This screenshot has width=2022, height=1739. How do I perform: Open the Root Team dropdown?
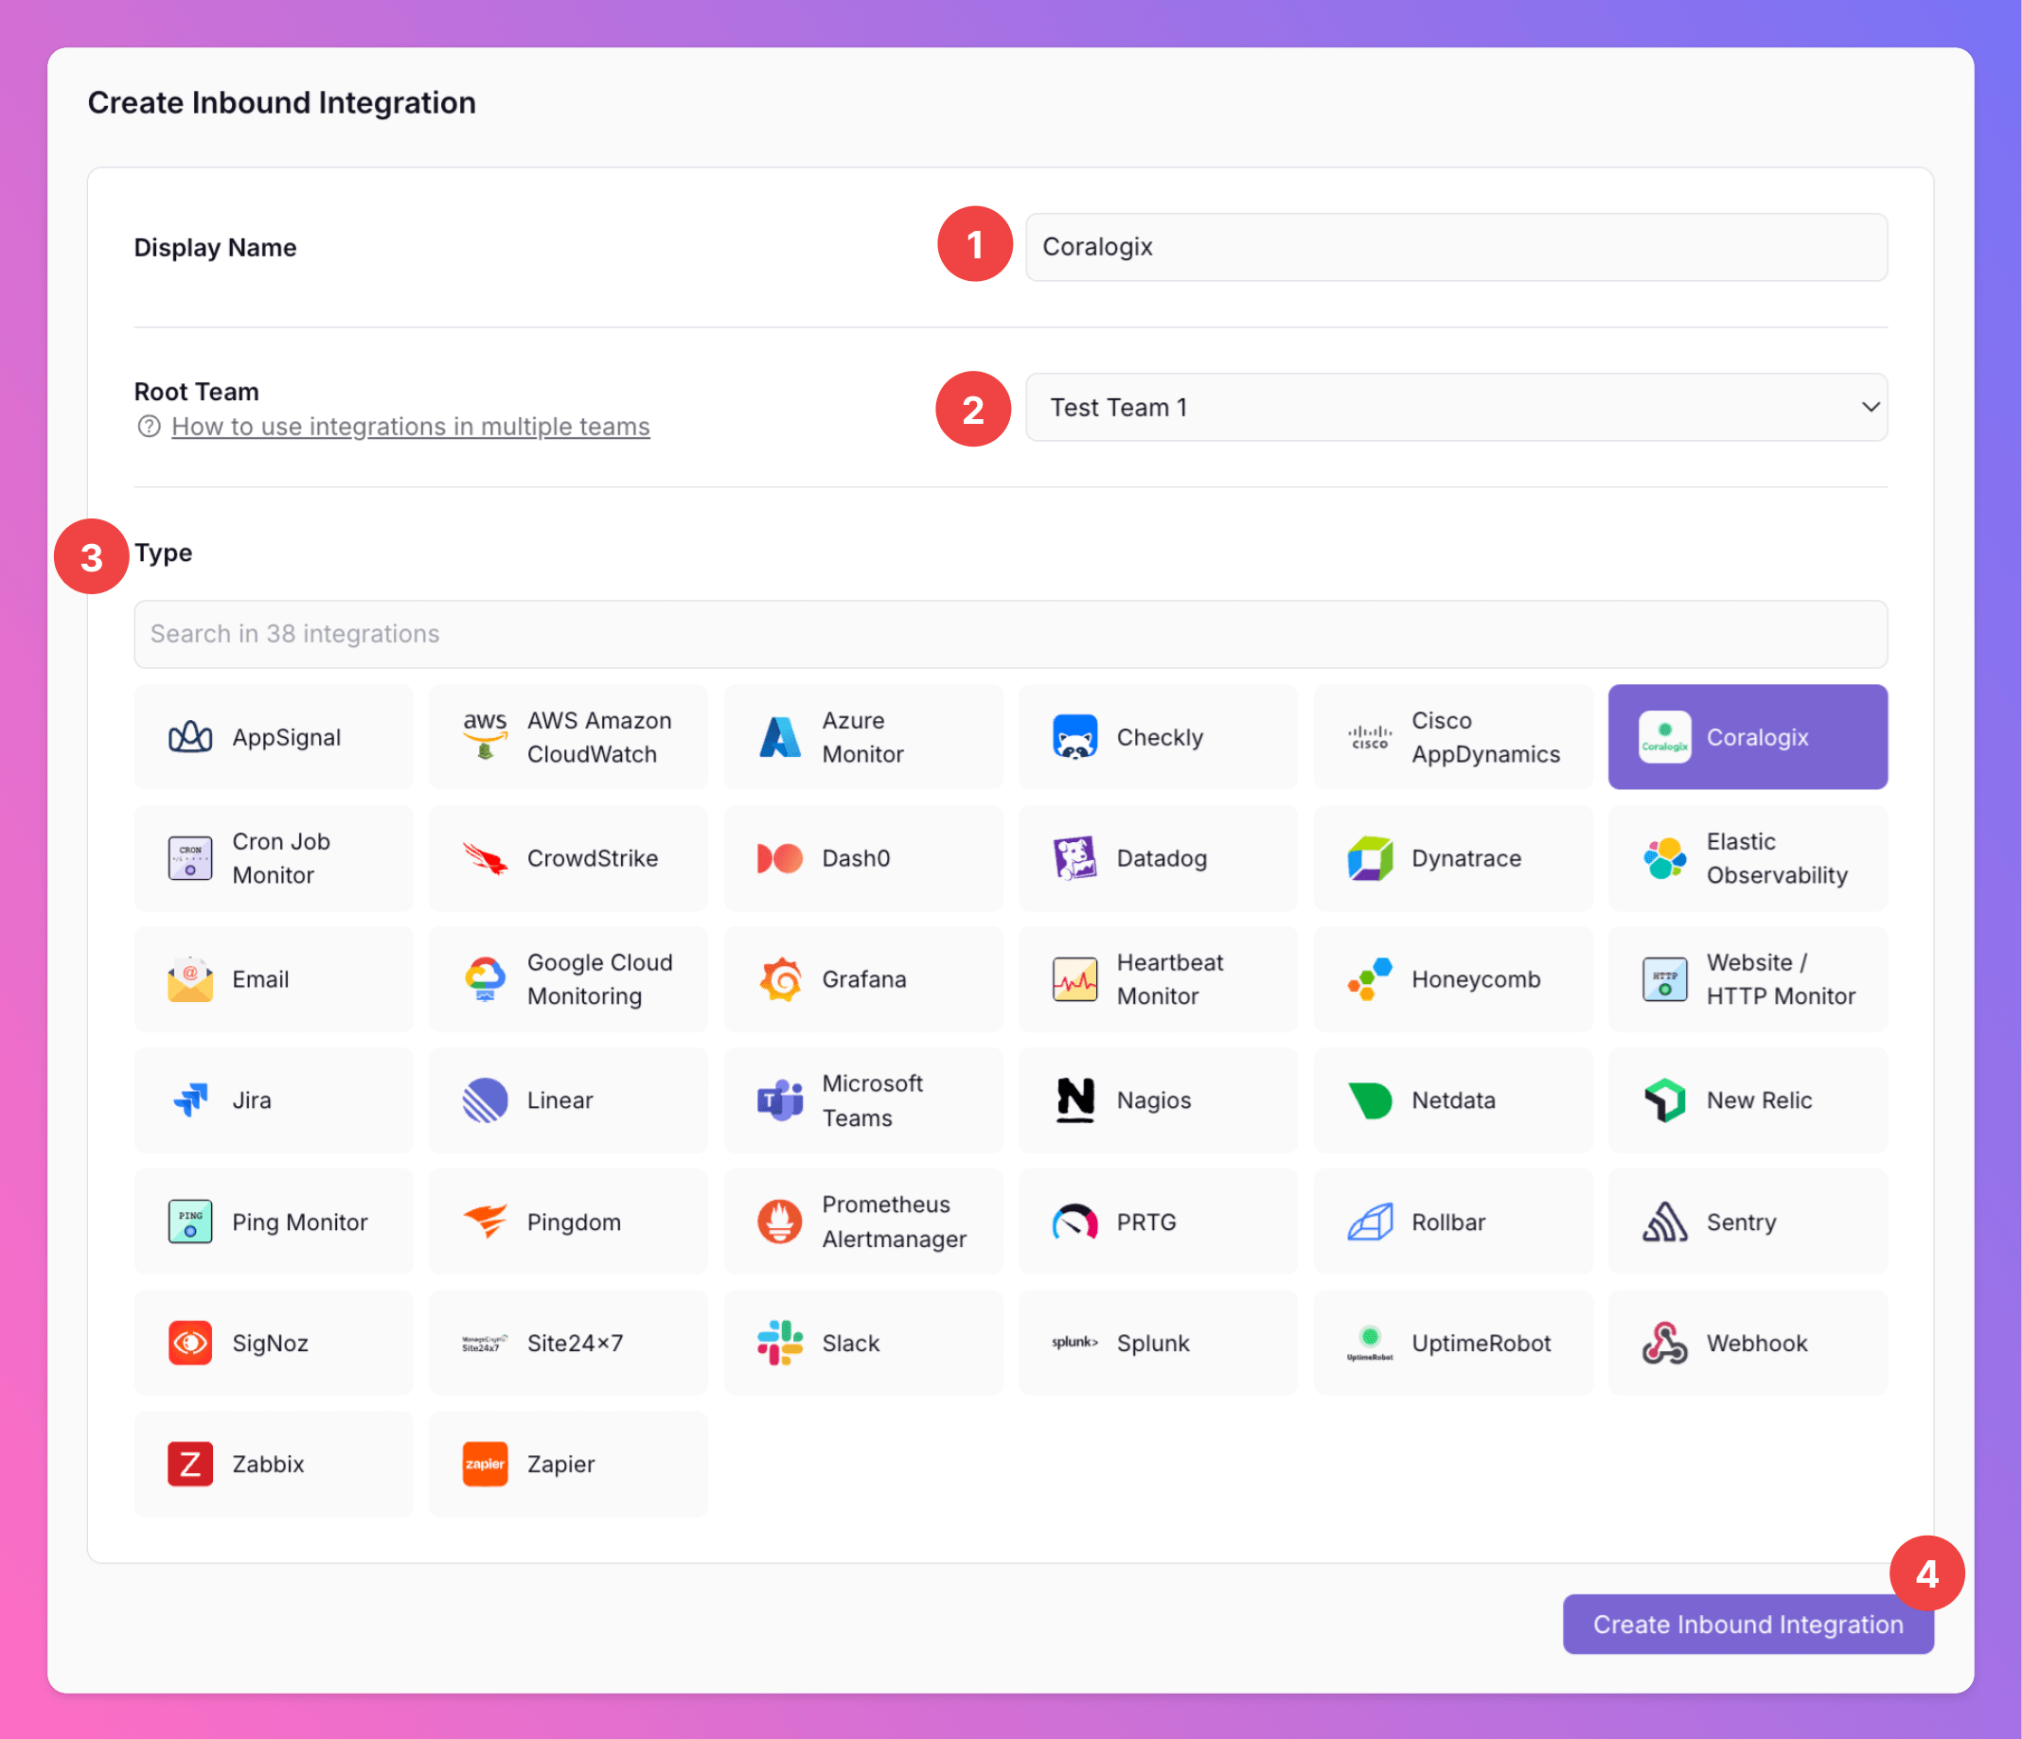tap(1454, 408)
